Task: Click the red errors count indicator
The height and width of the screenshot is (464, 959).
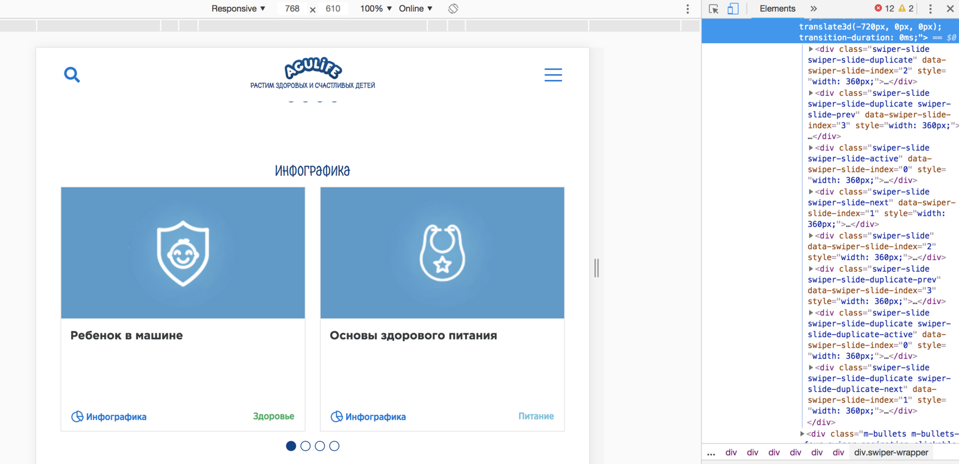Action: pos(884,8)
